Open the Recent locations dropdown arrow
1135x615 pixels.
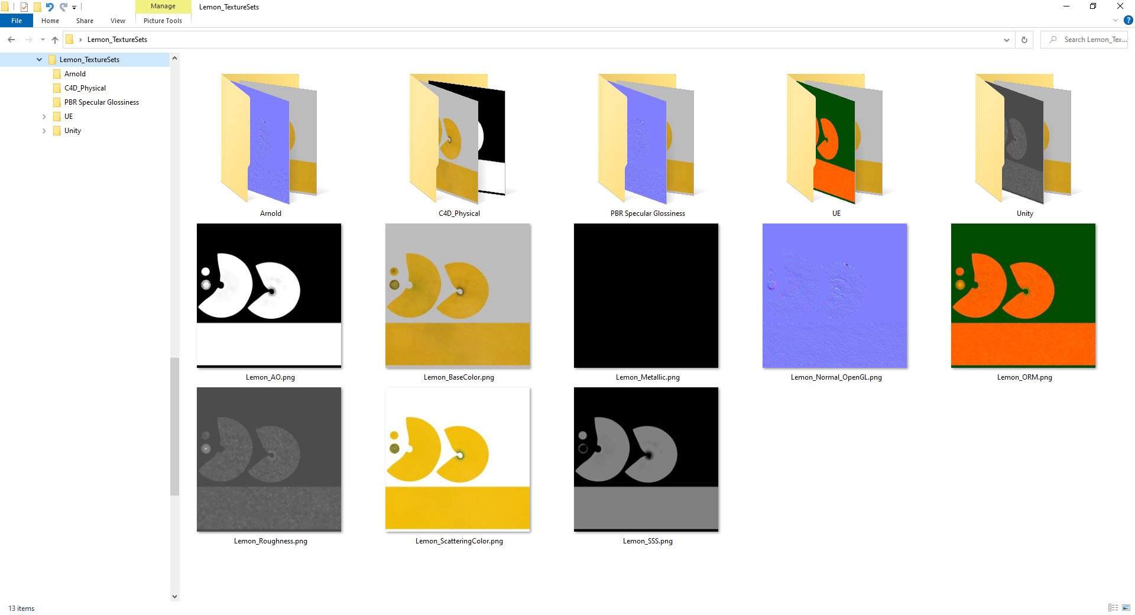(43, 40)
